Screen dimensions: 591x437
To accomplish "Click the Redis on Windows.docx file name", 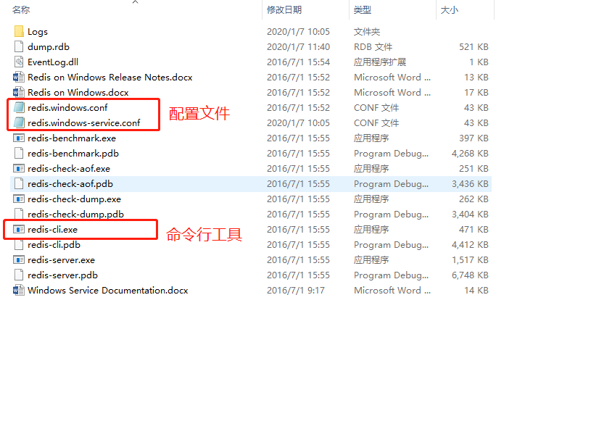I will 78,92.
